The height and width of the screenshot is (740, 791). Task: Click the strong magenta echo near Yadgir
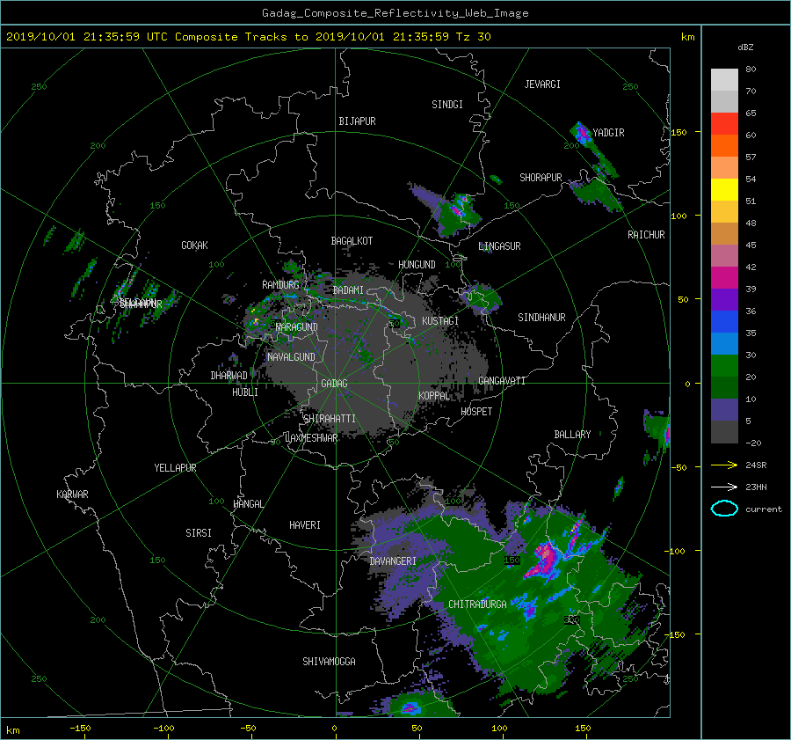[x=584, y=134]
